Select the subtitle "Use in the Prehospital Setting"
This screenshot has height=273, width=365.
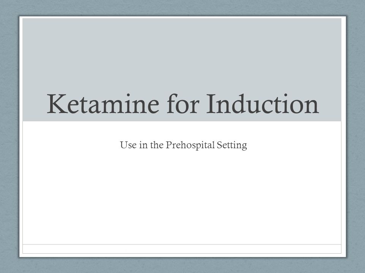pos(183,145)
